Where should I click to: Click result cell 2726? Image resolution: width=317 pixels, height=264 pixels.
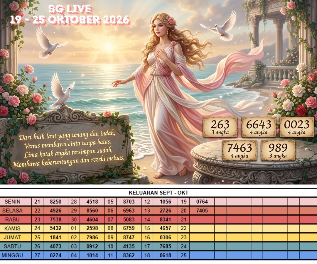point(165,211)
